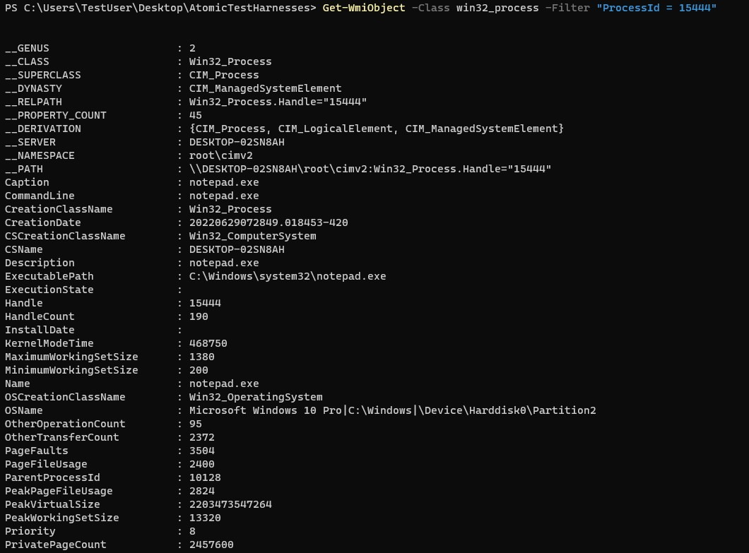Click the HandleCount value 190
Viewport: 749px width, 553px height.
click(x=199, y=316)
